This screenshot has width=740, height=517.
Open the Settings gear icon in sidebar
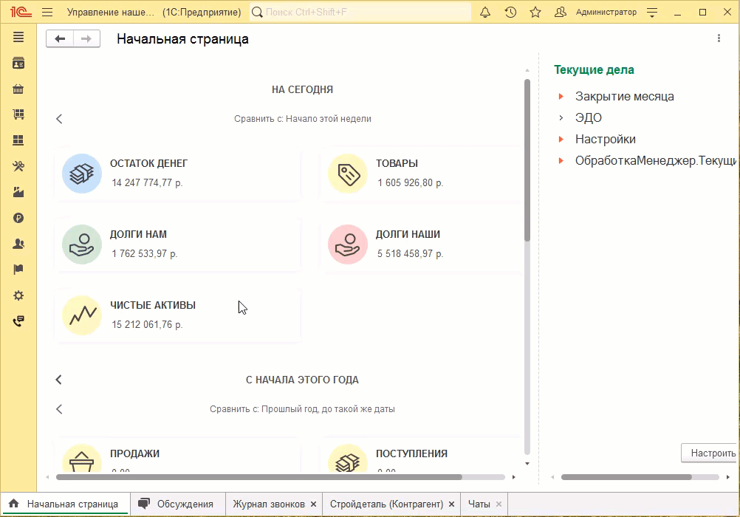click(x=18, y=295)
